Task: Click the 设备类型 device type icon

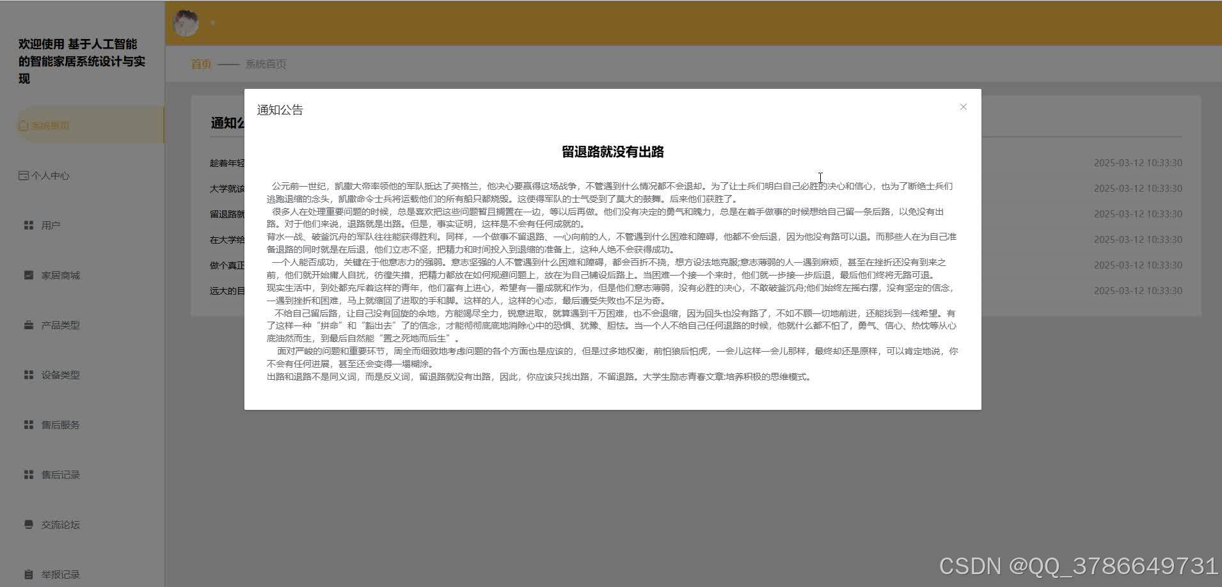Action: click(28, 374)
